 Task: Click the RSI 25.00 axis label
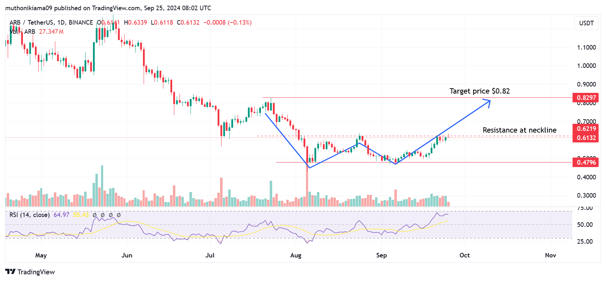tap(585, 242)
